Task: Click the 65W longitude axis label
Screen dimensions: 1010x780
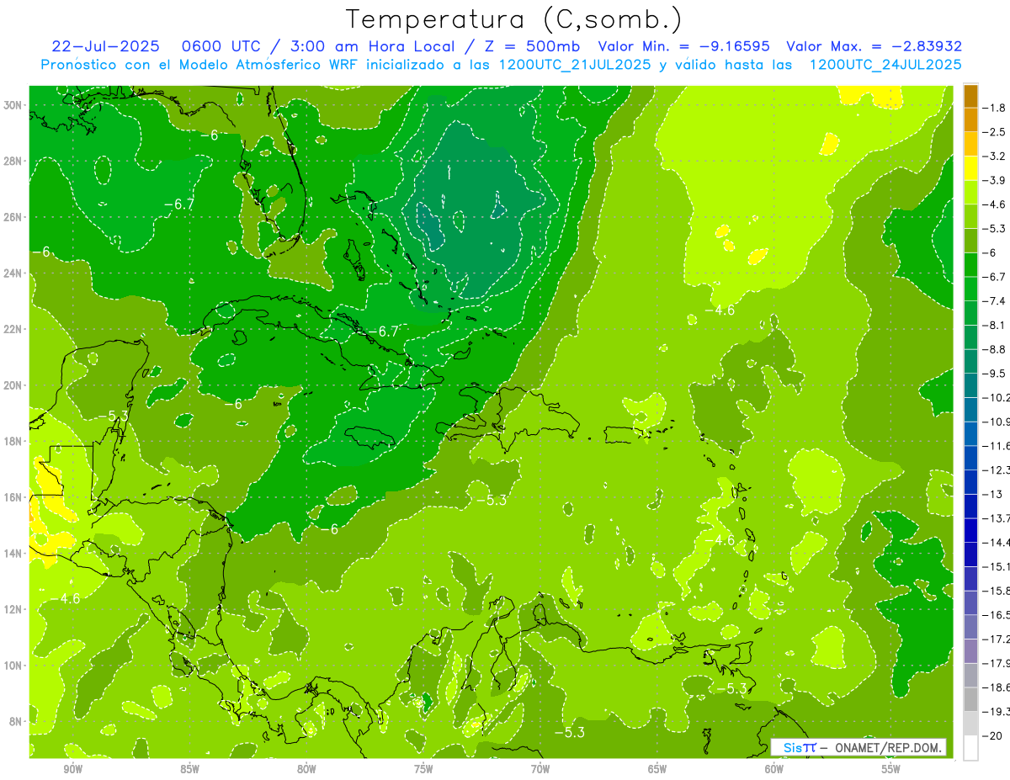Action: pyautogui.click(x=657, y=770)
